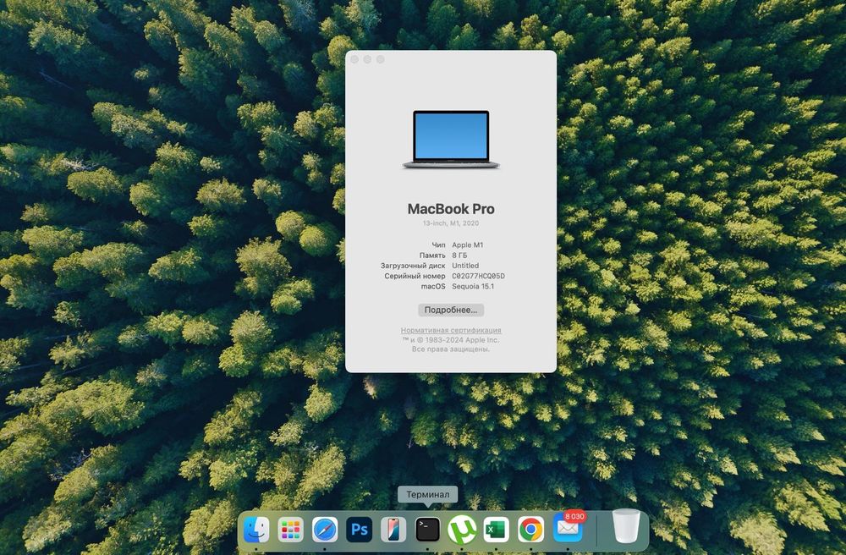Open Microsoft Excel in the Dock
846x555 pixels.
pyautogui.click(x=497, y=529)
